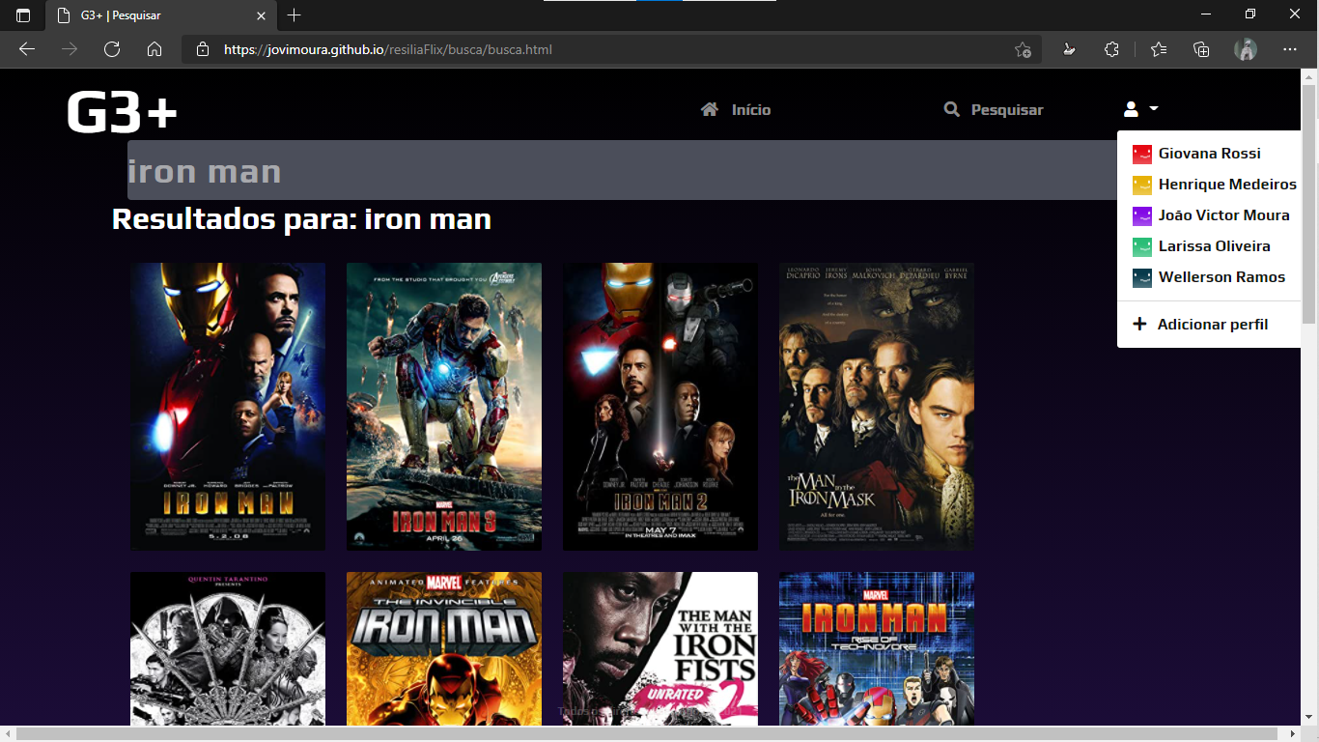The width and height of the screenshot is (1319, 742).
Task: Add page to favorites star icon
Action: [x=1023, y=49]
